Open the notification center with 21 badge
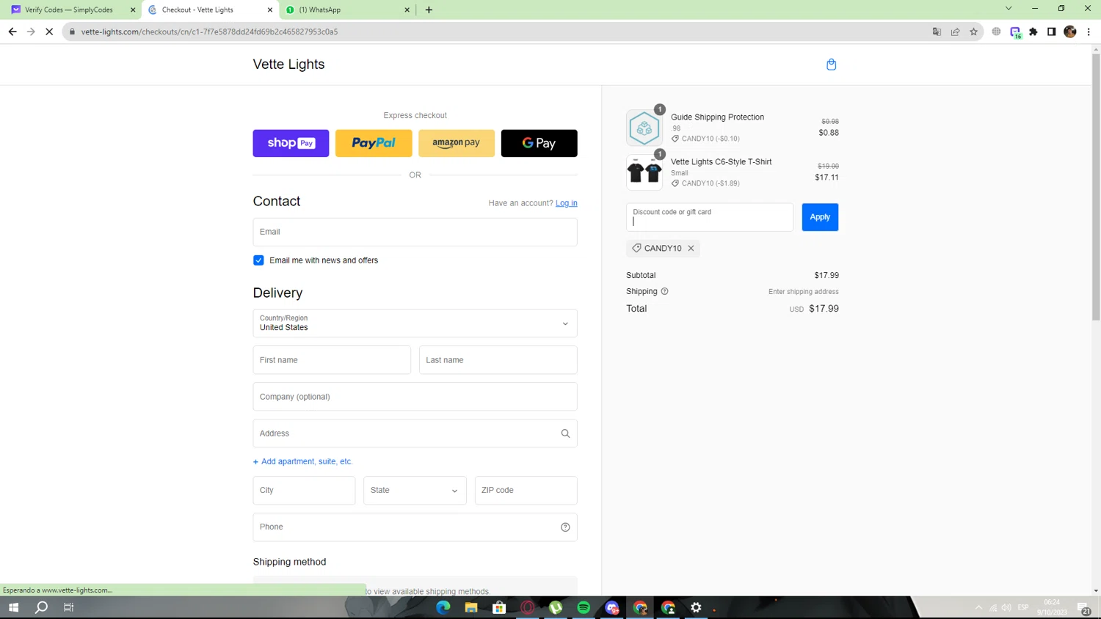 coord(1084,608)
